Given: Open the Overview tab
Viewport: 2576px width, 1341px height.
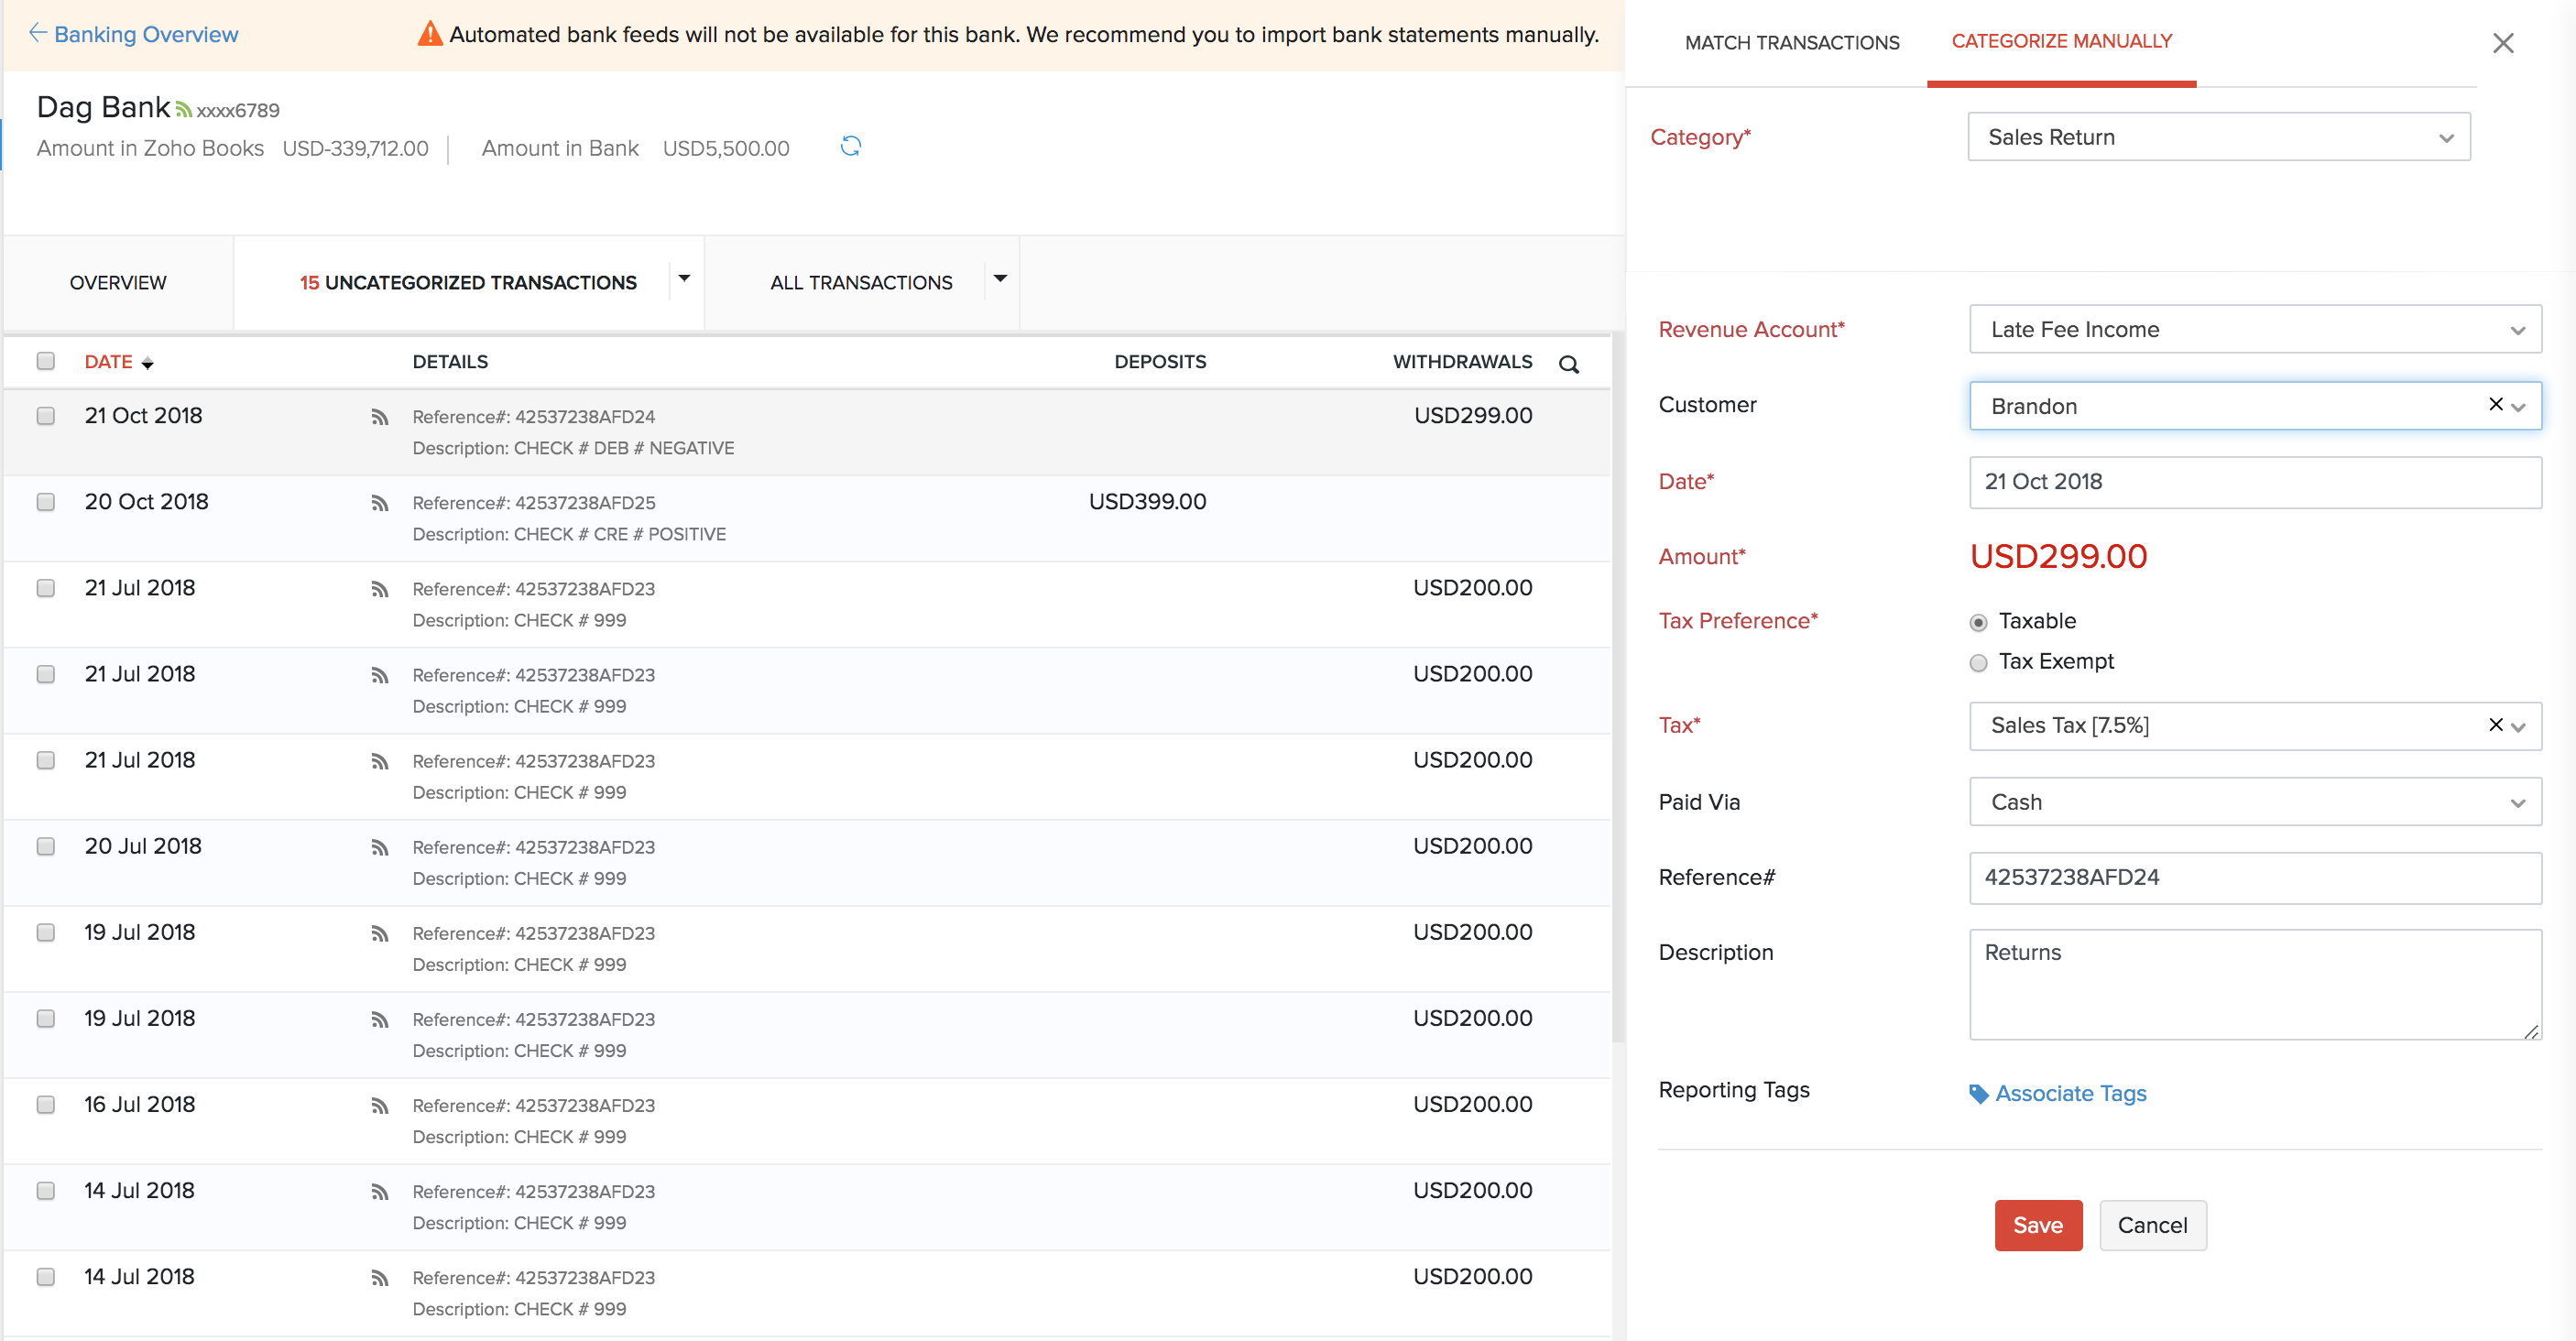Looking at the screenshot, I should 118,283.
